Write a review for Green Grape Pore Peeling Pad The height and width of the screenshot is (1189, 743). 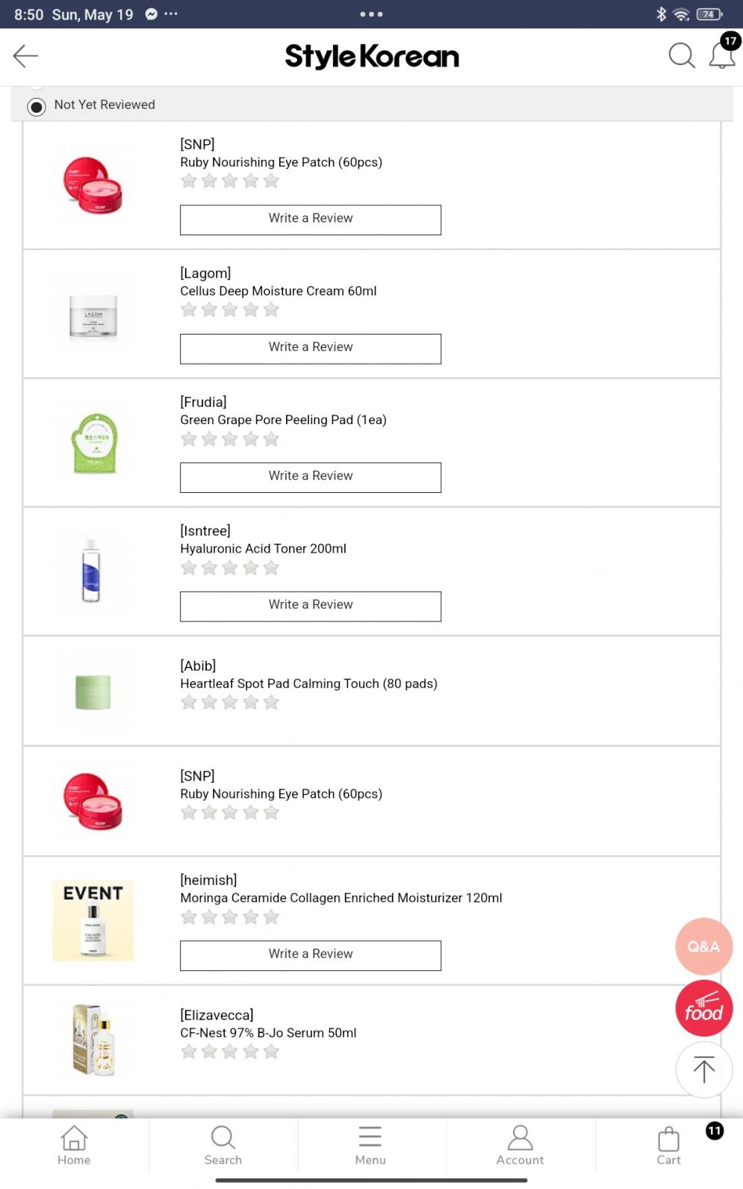point(311,477)
